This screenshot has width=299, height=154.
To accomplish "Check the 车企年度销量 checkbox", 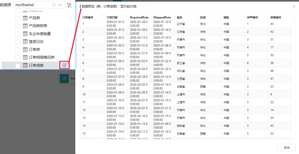I will pyautogui.click(x=18, y=34).
